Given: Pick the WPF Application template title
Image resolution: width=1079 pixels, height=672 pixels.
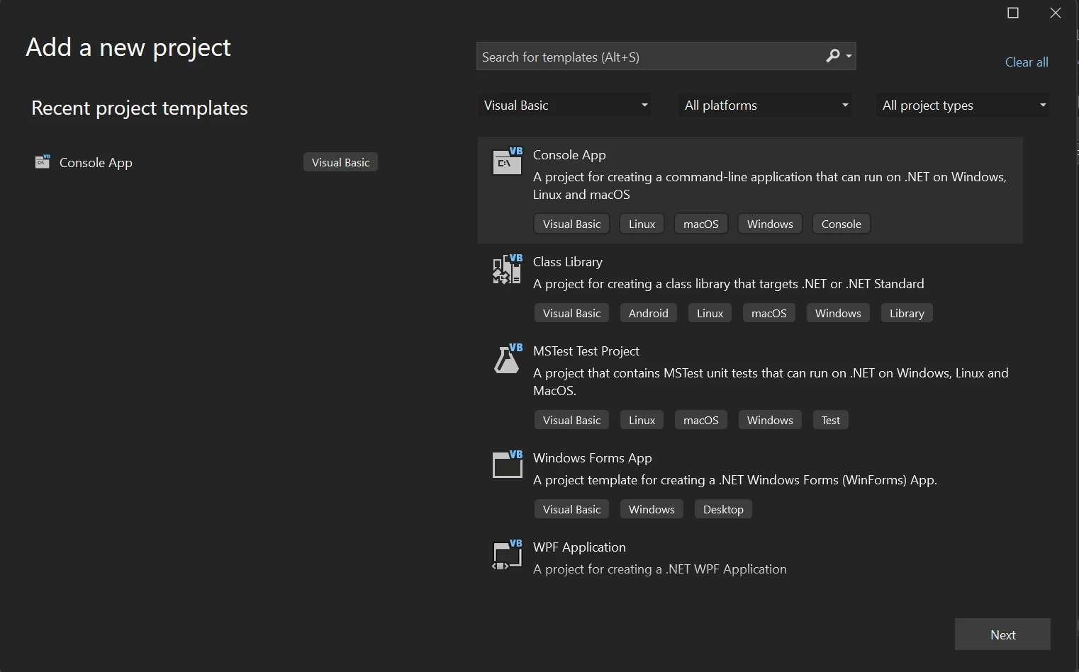Looking at the screenshot, I should [579, 547].
